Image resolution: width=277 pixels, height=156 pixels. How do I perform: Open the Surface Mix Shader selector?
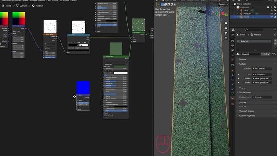tap(262, 68)
